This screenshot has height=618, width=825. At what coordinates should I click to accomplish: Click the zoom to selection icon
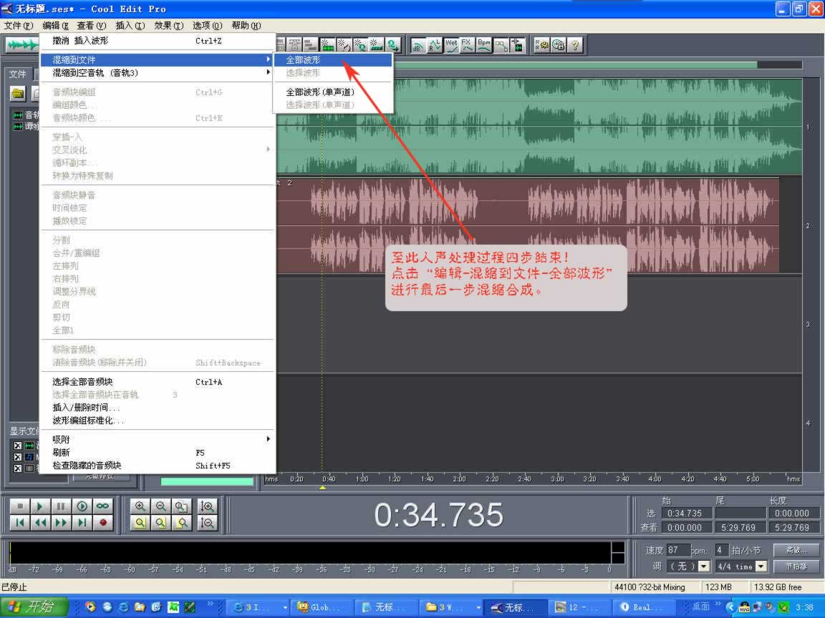coord(140,522)
